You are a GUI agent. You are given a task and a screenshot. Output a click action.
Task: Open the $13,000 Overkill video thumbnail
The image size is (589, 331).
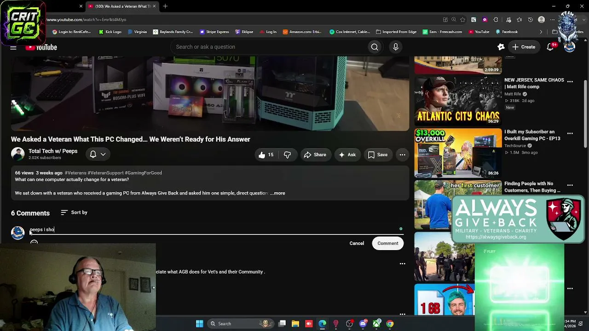(458, 153)
